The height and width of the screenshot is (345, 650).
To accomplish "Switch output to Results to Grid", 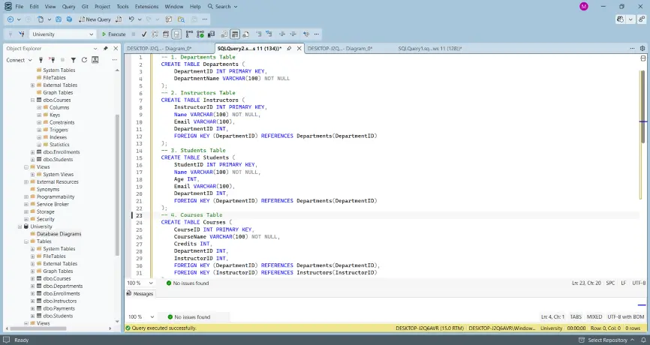I will pyautogui.click(x=235, y=34).
